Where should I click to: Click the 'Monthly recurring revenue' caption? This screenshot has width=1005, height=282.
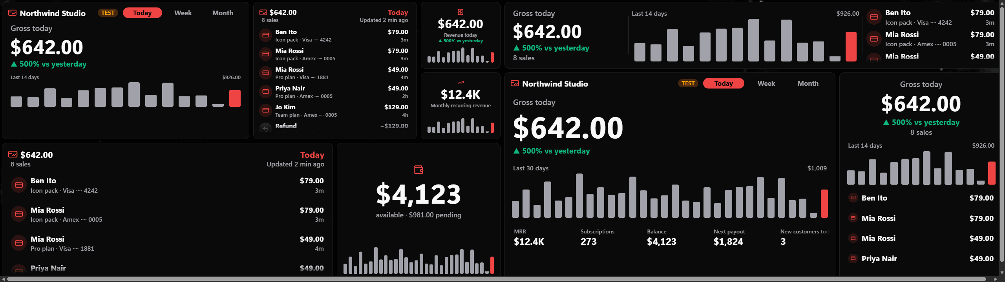tap(460, 105)
